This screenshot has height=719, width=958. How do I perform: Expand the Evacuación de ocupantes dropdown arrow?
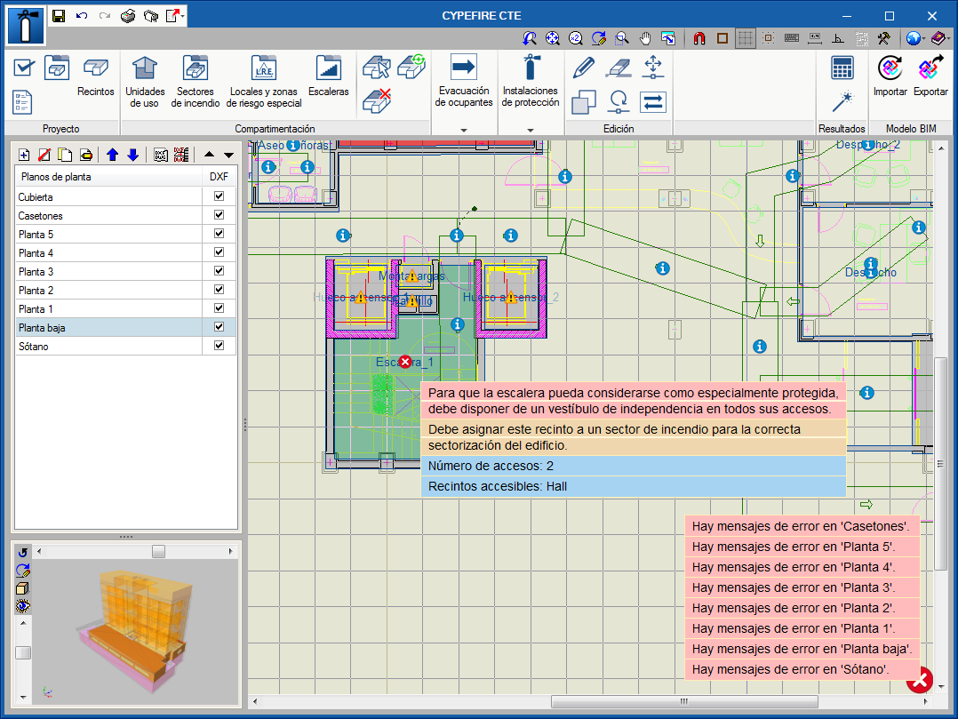point(463,130)
